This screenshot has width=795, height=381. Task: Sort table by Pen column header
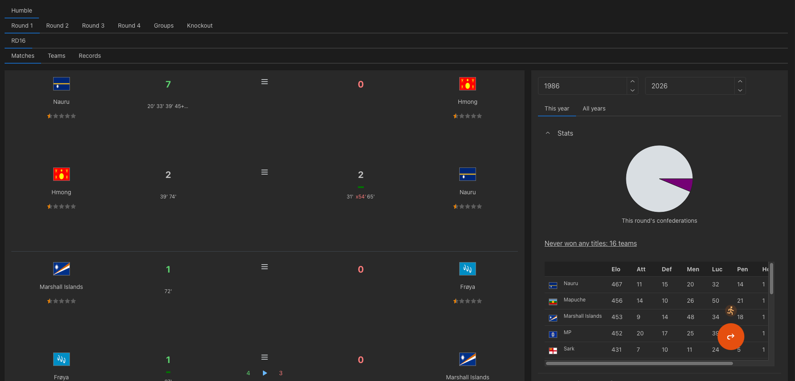[742, 269]
